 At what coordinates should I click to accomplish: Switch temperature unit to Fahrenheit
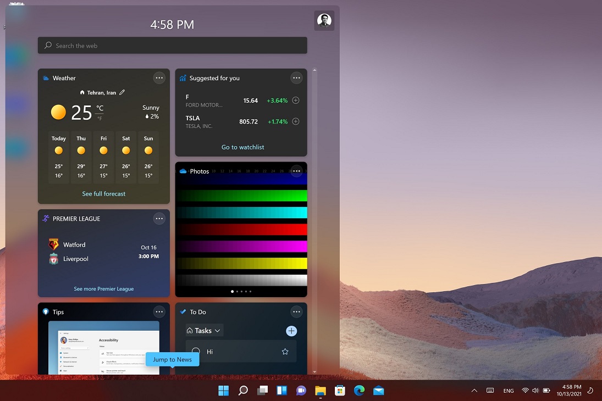[x=100, y=118]
